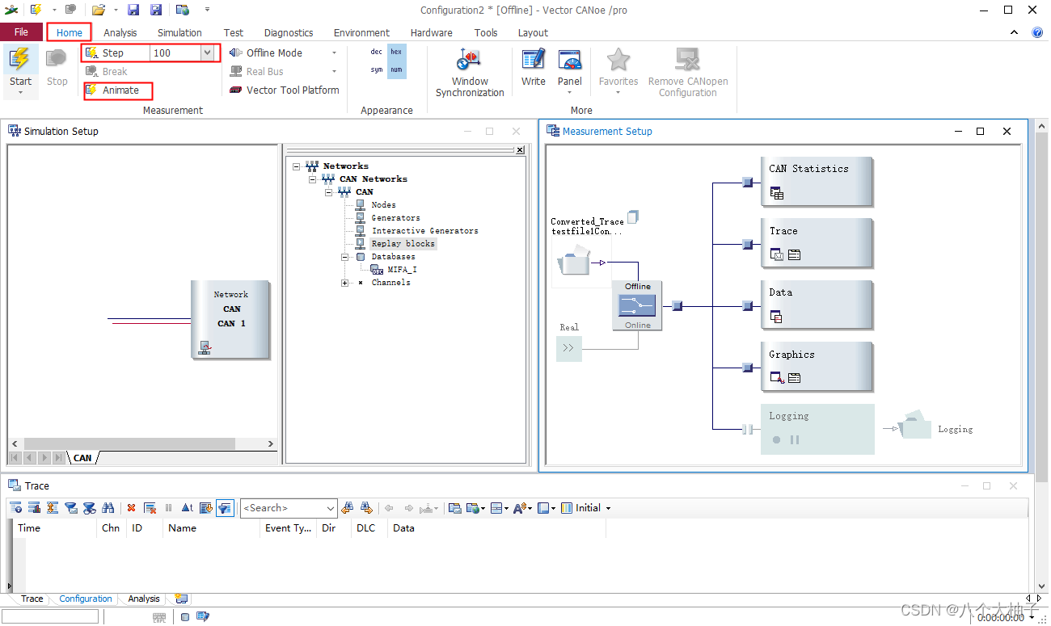
Task: Click the Window Synchronization icon
Action: pyautogui.click(x=469, y=61)
